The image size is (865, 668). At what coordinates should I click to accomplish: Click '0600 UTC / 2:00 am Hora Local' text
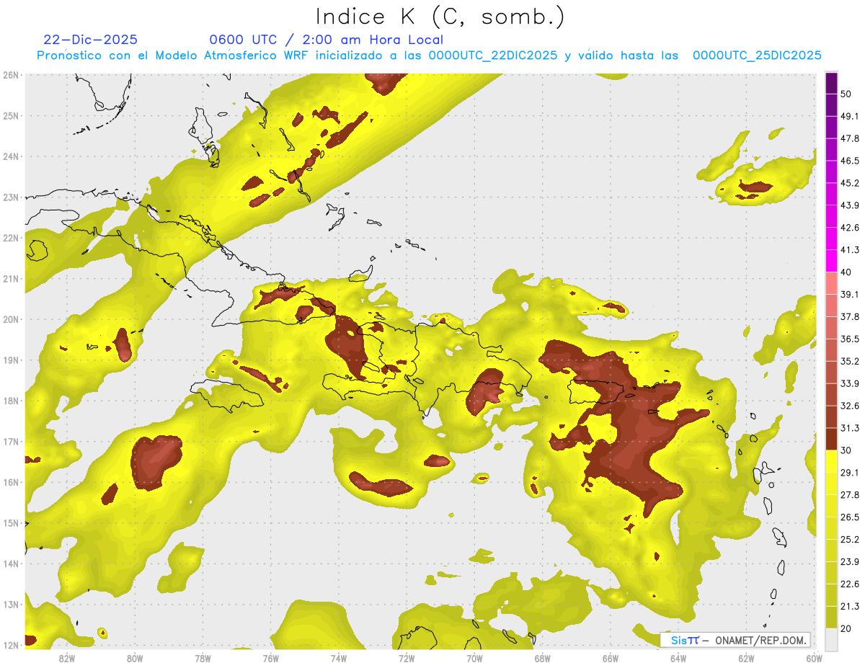tap(326, 40)
